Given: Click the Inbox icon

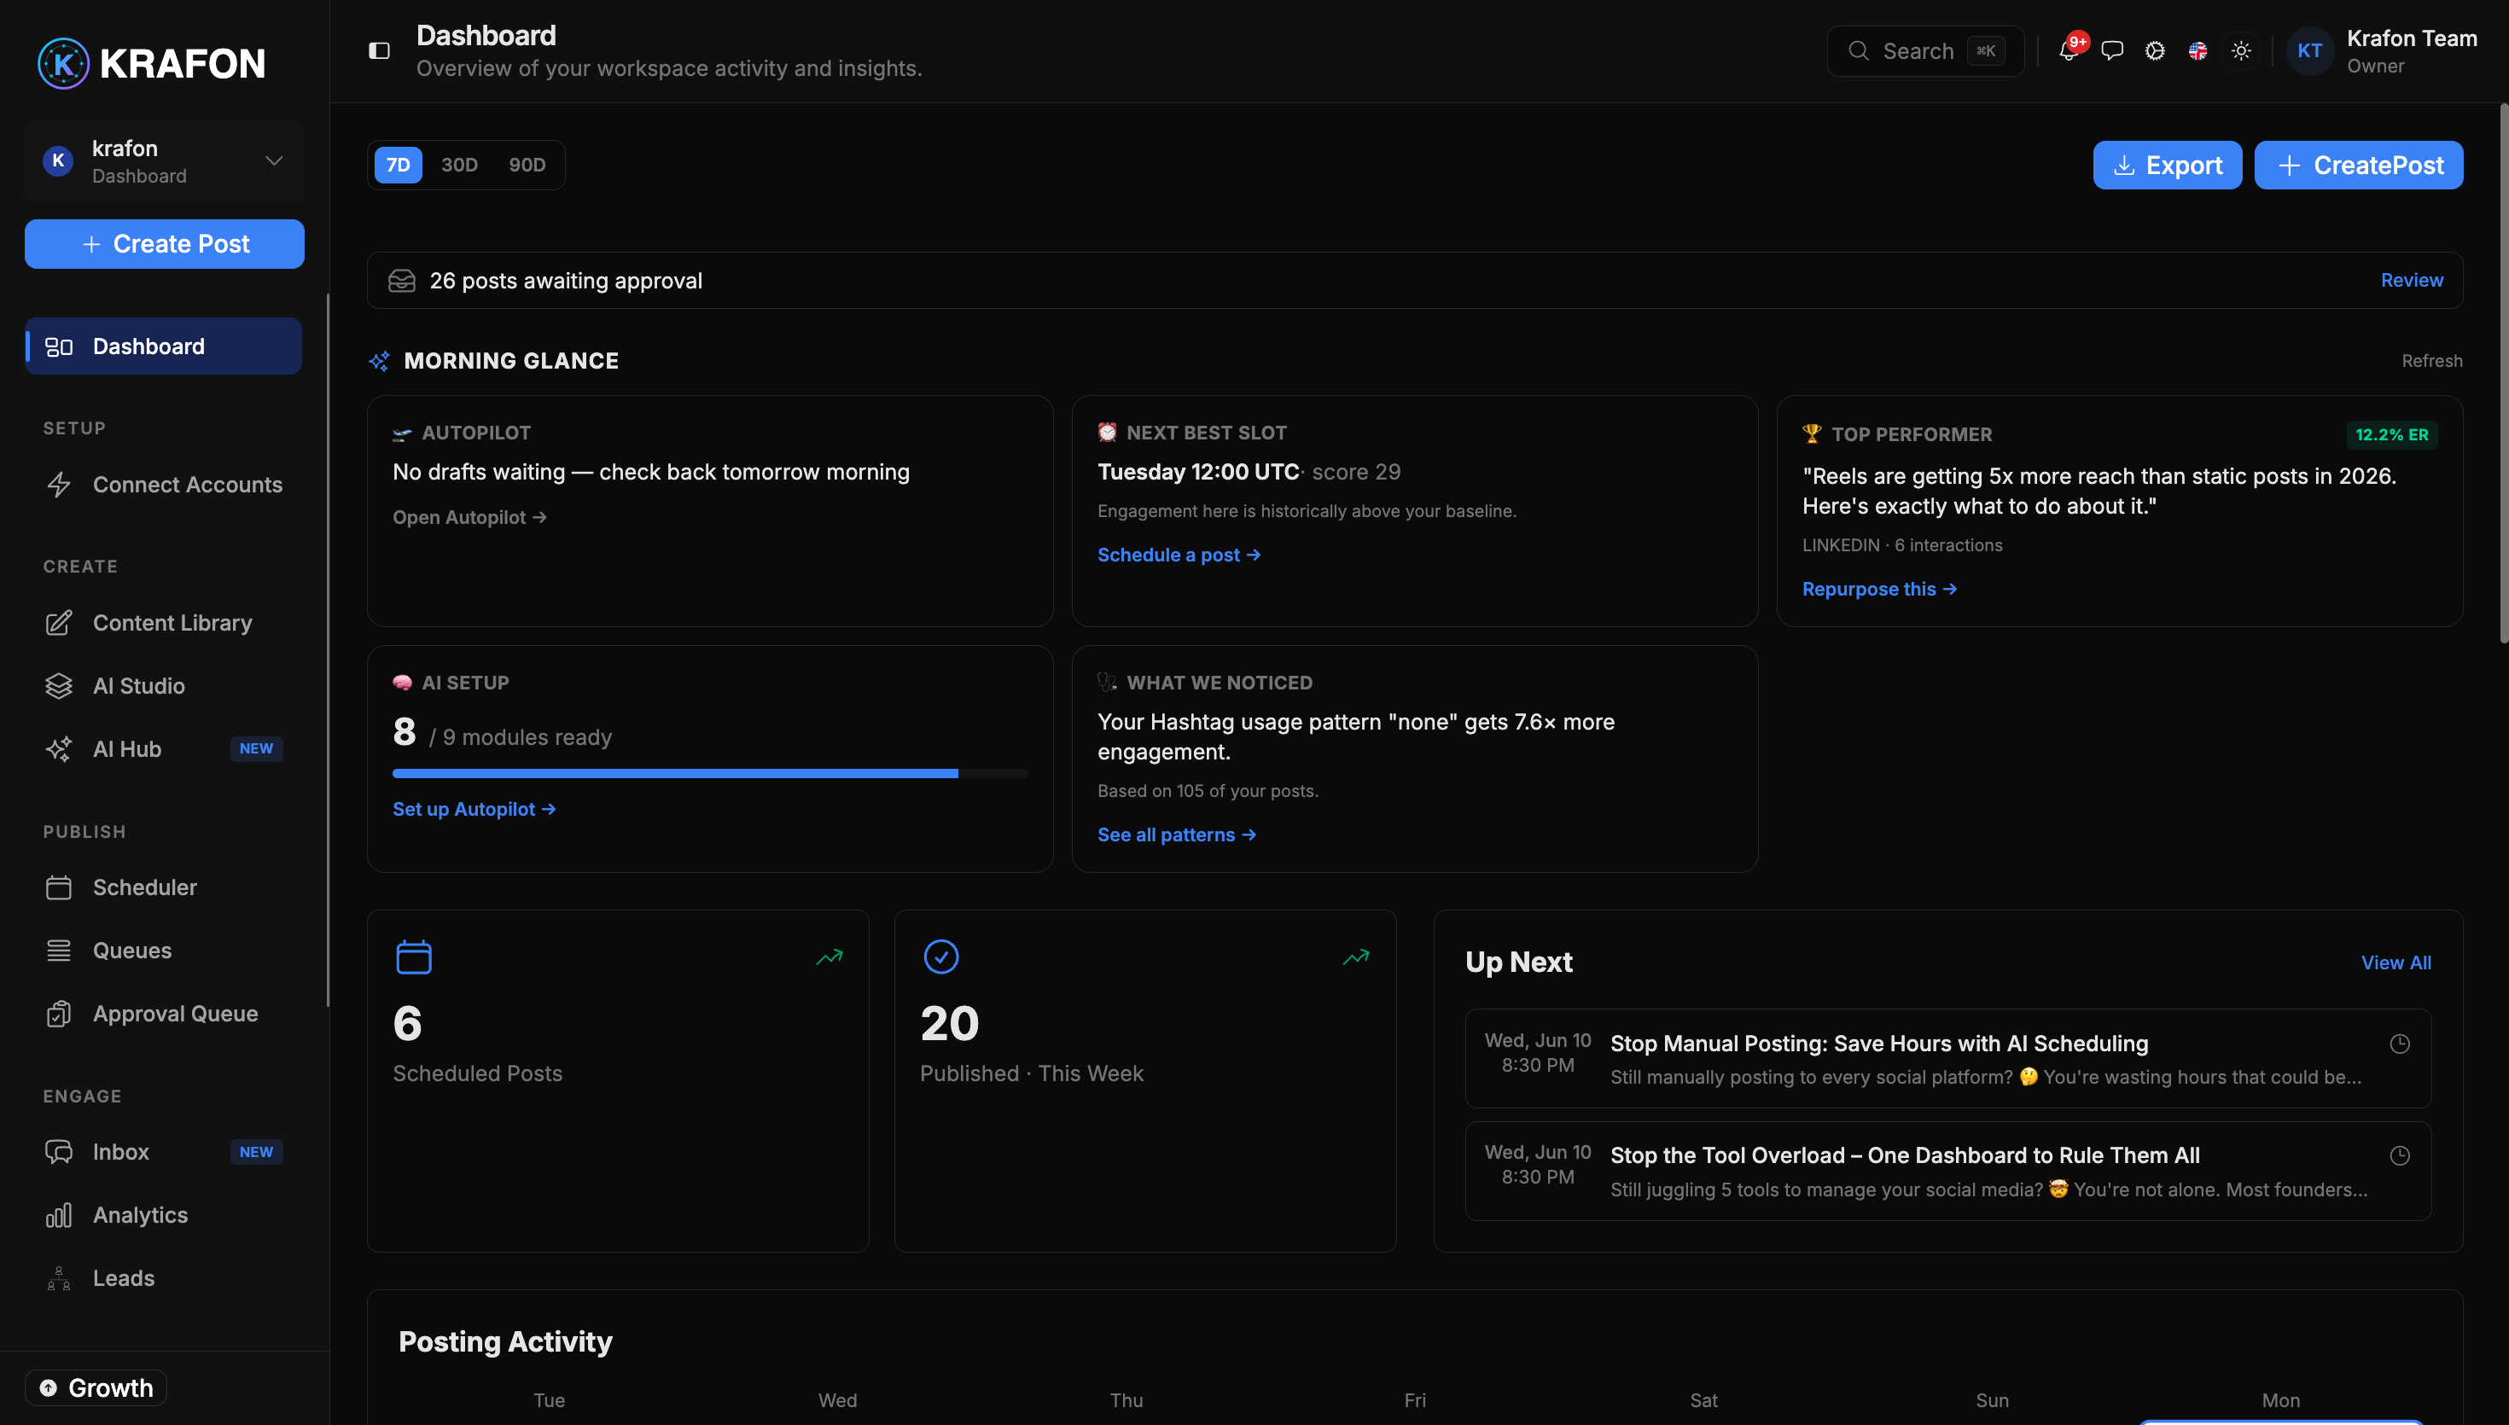Looking at the screenshot, I should pos(59,1152).
